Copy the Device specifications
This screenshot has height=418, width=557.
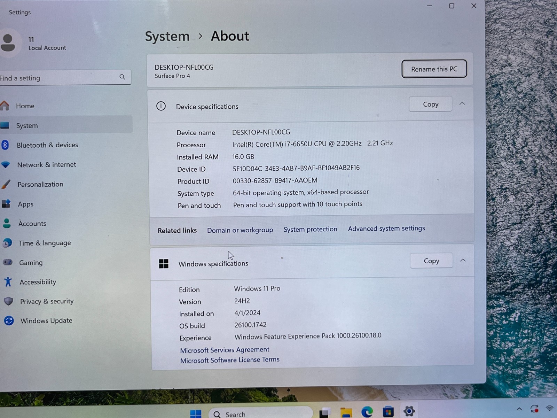(431, 104)
